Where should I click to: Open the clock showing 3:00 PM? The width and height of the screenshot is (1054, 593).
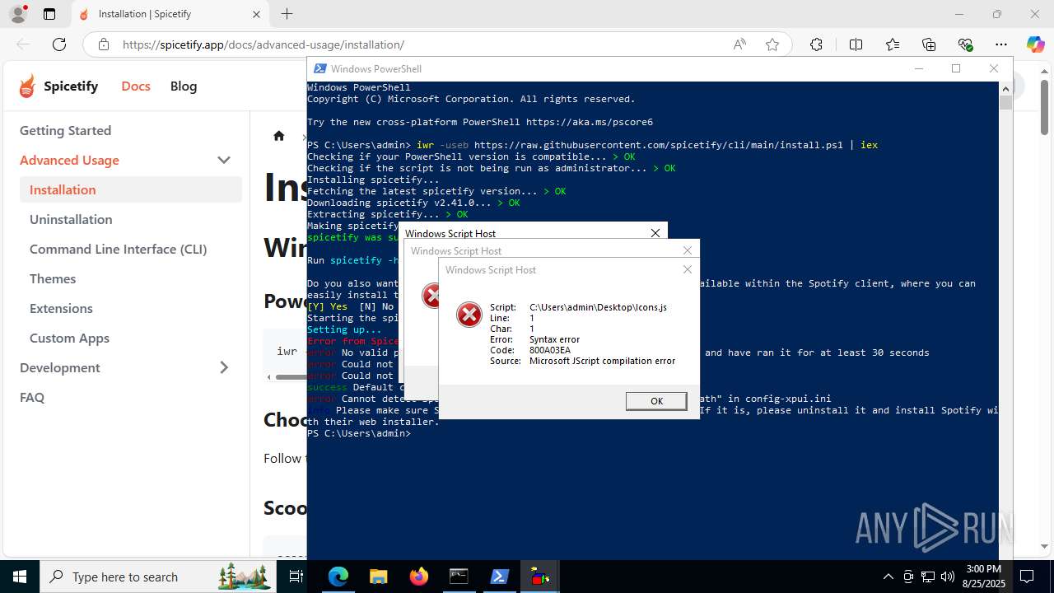point(983,577)
